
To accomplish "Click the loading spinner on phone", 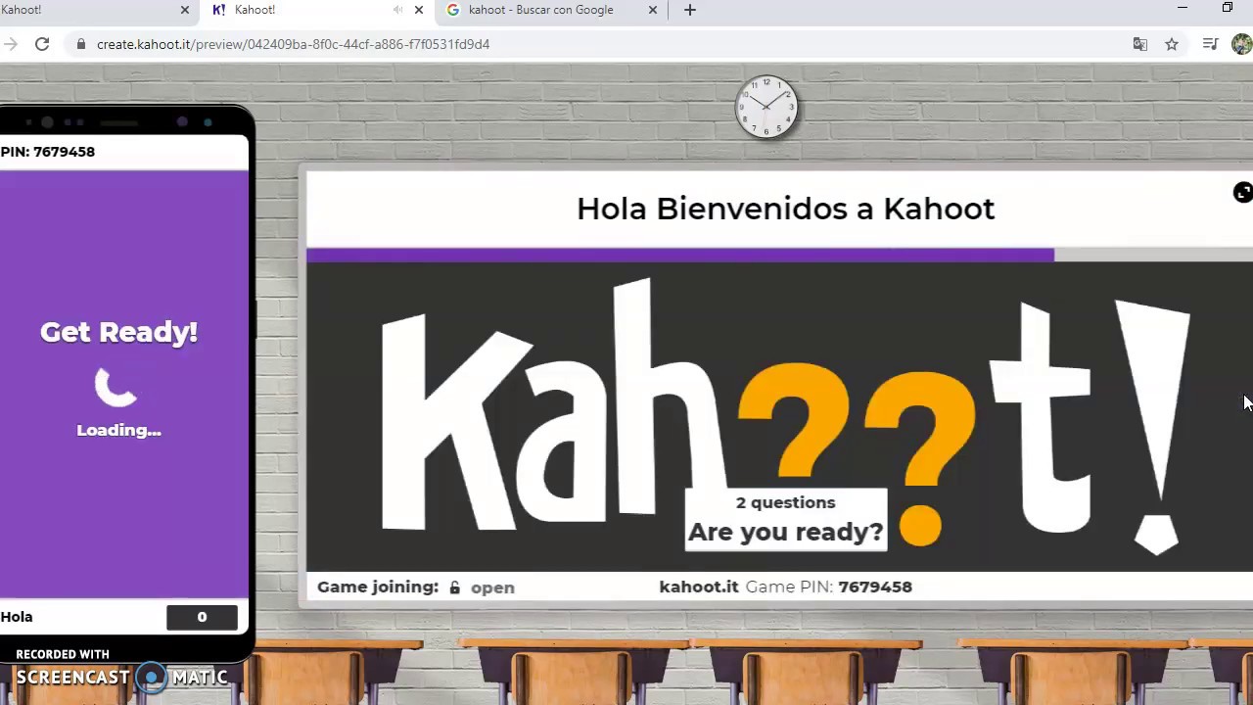I will tap(116, 388).
